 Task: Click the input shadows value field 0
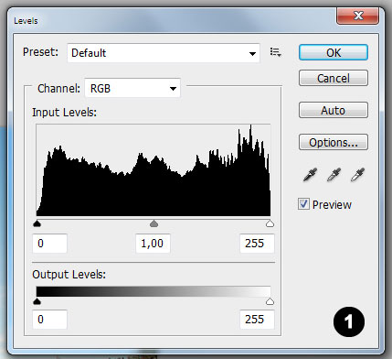(x=49, y=244)
